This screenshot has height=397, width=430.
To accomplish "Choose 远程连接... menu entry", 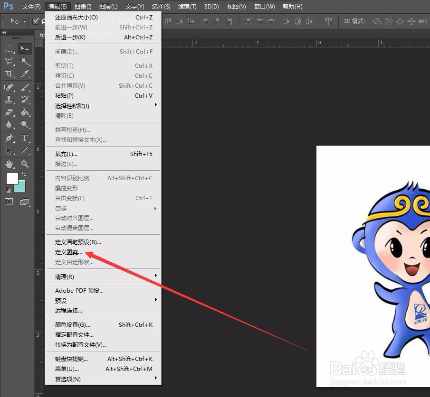I will (103, 311).
